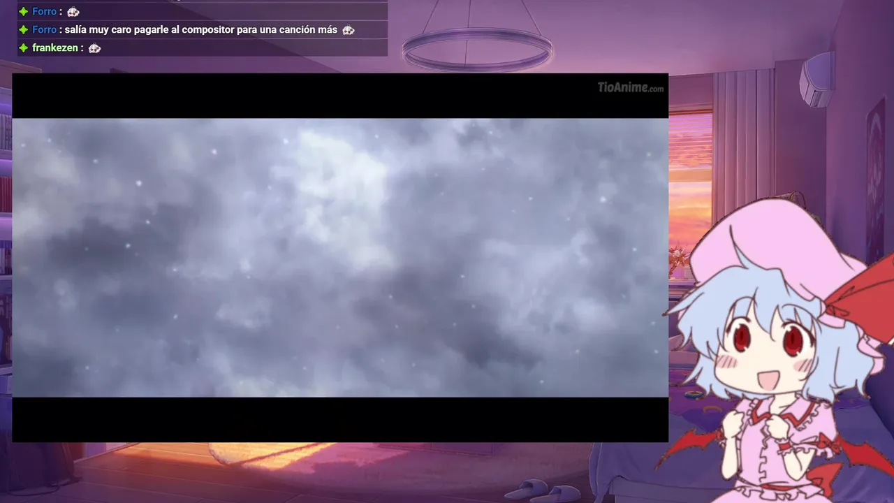Click the green badge beside frankezen

(23, 48)
